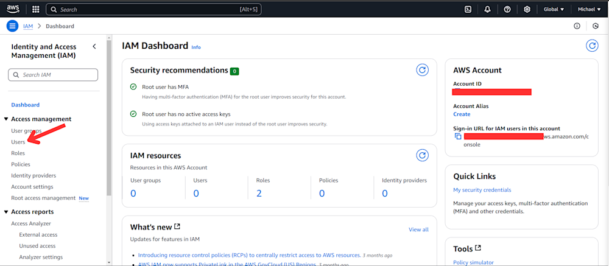Click View all in What's new
Image resolution: width=609 pixels, height=266 pixels.
[x=419, y=229]
